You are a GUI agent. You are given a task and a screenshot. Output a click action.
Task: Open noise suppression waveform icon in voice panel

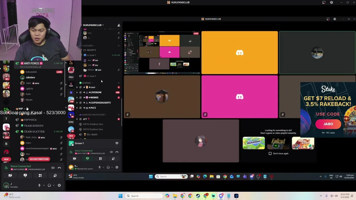[x=53, y=168]
